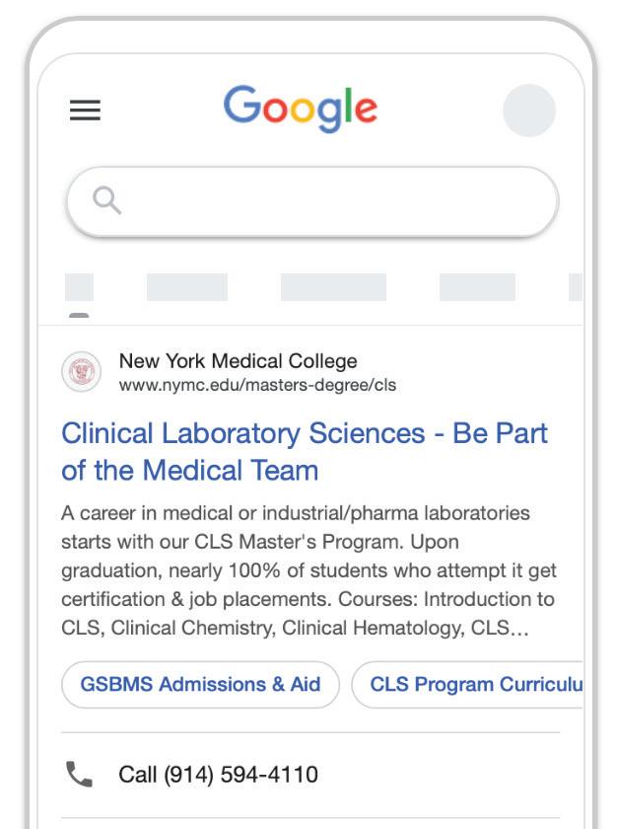The image size is (617, 829).
Task: Select the partially visible last placeholder tab
Action: click(576, 287)
